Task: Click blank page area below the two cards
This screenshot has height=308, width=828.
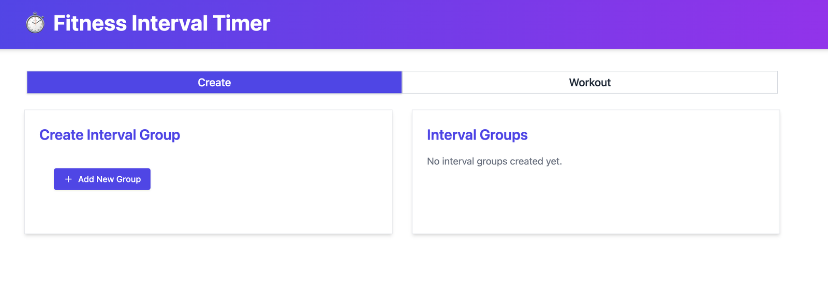Action: click(404, 274)
